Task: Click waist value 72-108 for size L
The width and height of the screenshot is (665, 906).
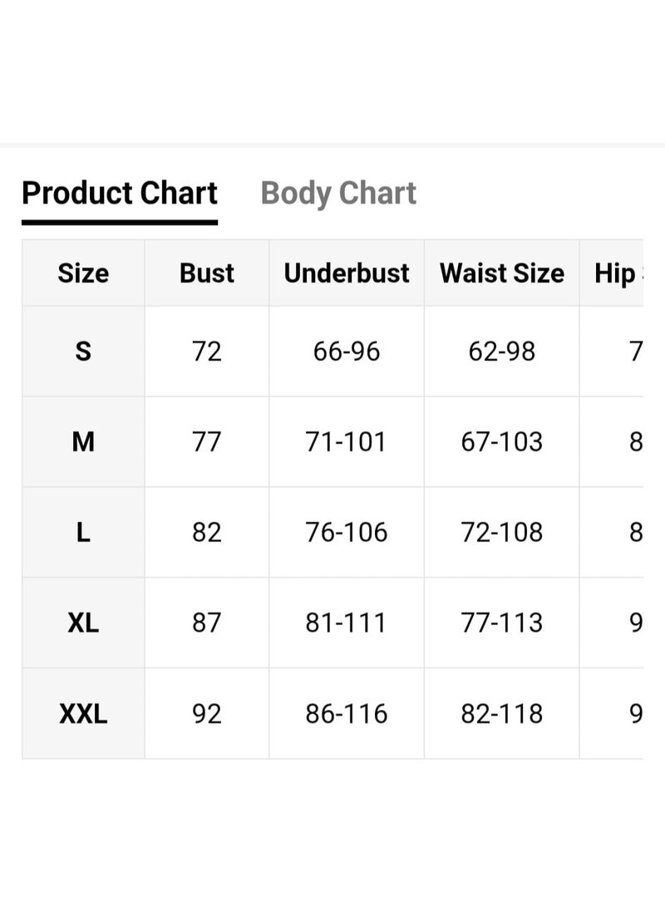Action: (501, 532)
